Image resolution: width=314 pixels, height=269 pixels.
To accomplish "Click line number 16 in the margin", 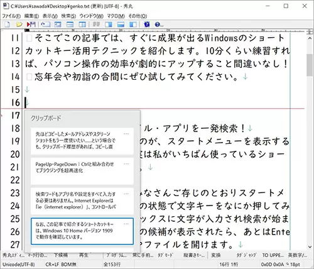I will pyautogui.click(x=15, y=102).
